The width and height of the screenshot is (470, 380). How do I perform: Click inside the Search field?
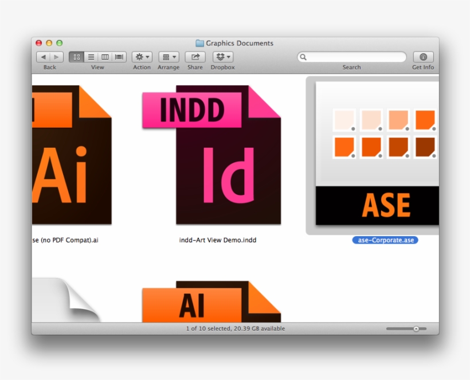pyautogui.click(x=352, y=57)
